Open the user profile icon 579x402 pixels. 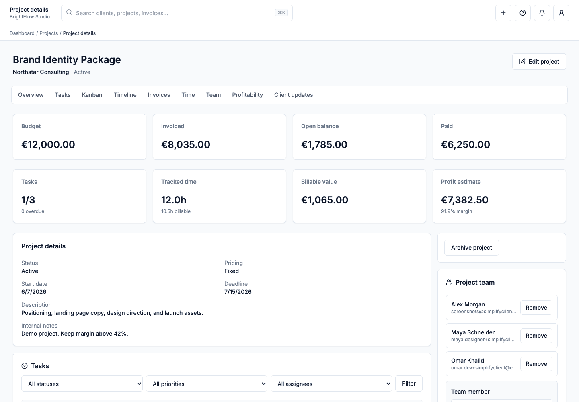tap(561, 13)
